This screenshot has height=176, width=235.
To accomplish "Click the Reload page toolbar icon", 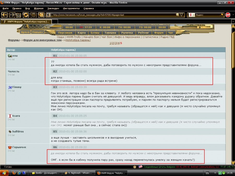I will click(26, 15).
